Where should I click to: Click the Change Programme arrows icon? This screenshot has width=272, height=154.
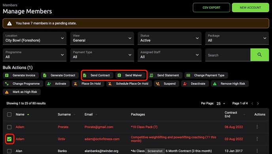[7, 84]
